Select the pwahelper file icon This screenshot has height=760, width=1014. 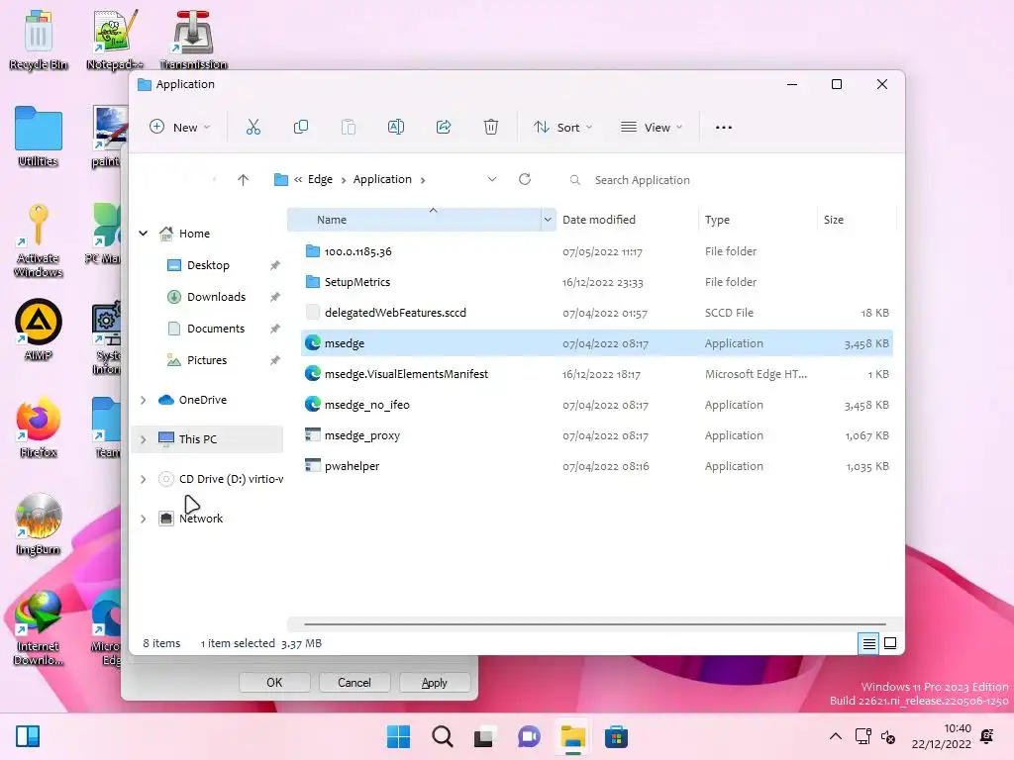click(x=313, y=465)
